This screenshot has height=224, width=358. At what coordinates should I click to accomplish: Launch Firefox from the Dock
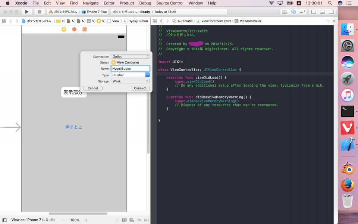347,185
